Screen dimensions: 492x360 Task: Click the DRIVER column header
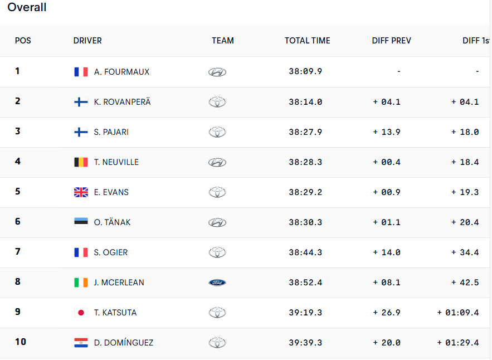[87, 41]
